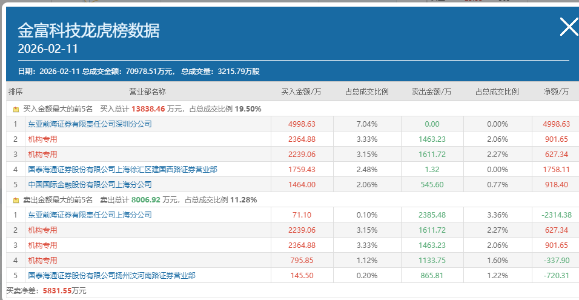
Task: Click the 总成交量 3215.79万股 summary text
Action: tap(220, 72)
